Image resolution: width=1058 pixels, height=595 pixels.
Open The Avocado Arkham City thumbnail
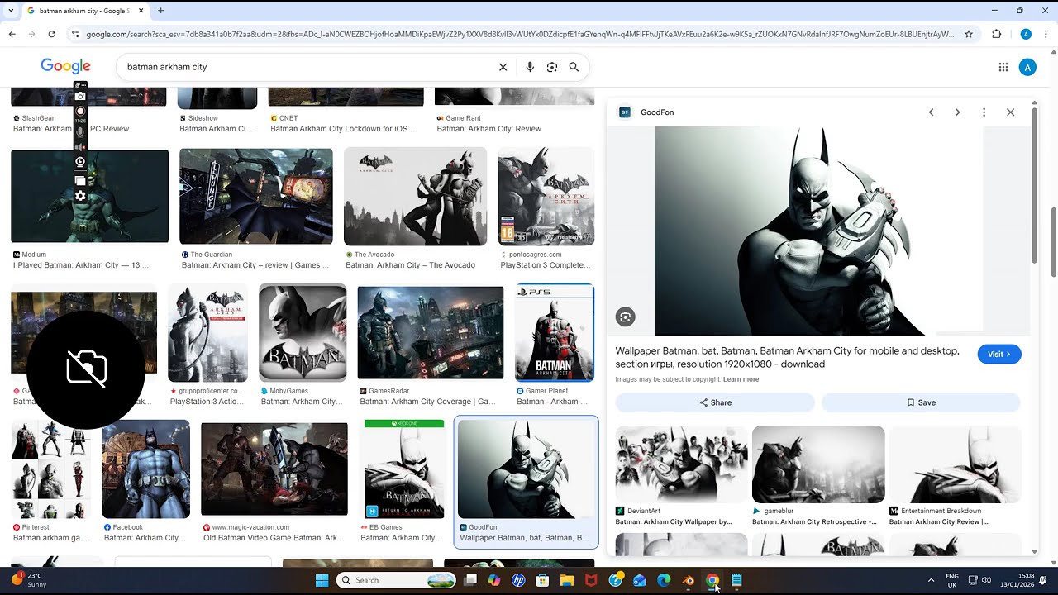pyautogui.click(x=416, y=197)
